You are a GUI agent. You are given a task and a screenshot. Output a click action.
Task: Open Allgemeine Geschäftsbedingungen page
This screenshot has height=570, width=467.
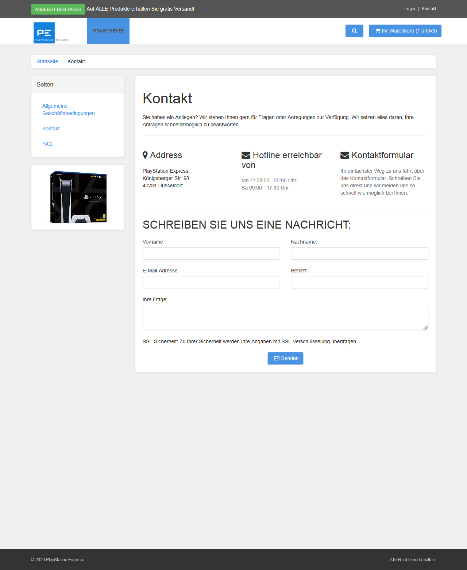[x=68, y=110]
